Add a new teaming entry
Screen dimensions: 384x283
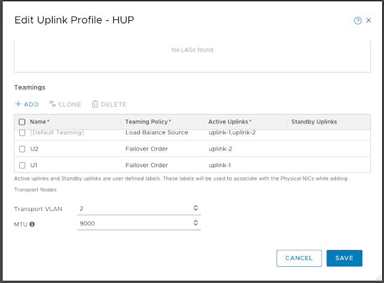27,104
